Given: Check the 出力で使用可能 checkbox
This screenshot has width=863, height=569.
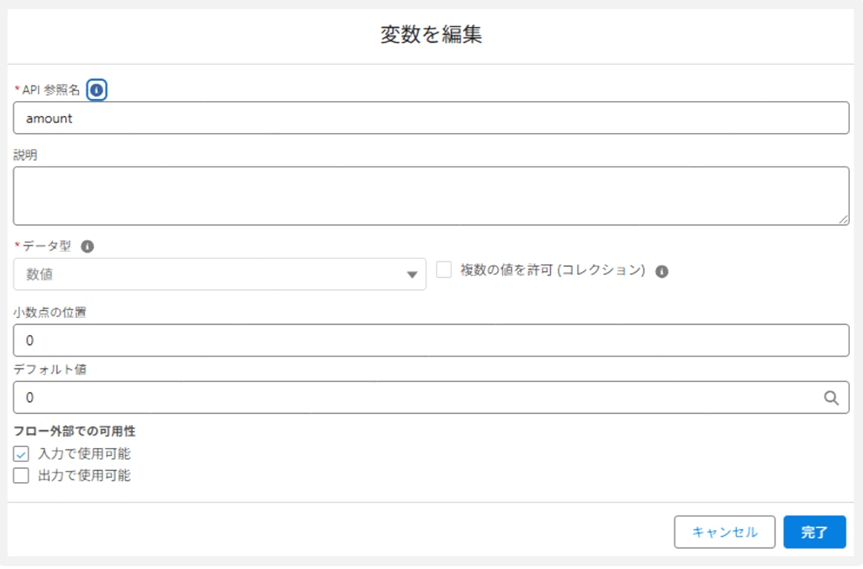Looking at the screenshot, I should (22, 475).
